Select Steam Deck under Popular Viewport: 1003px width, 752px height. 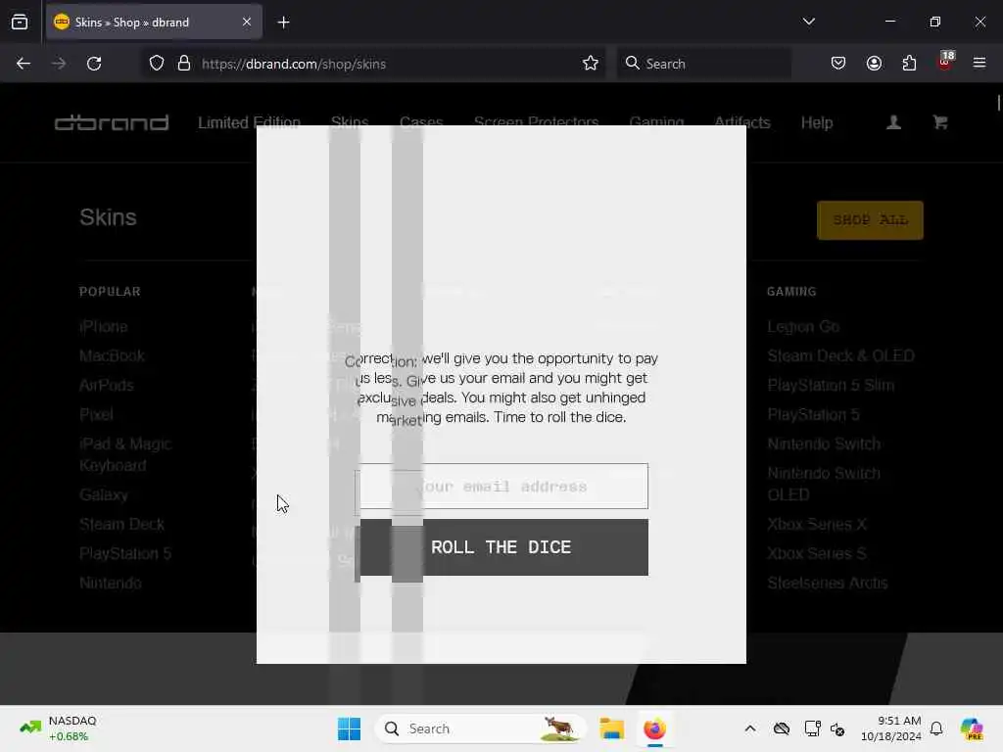pos(122,525)
